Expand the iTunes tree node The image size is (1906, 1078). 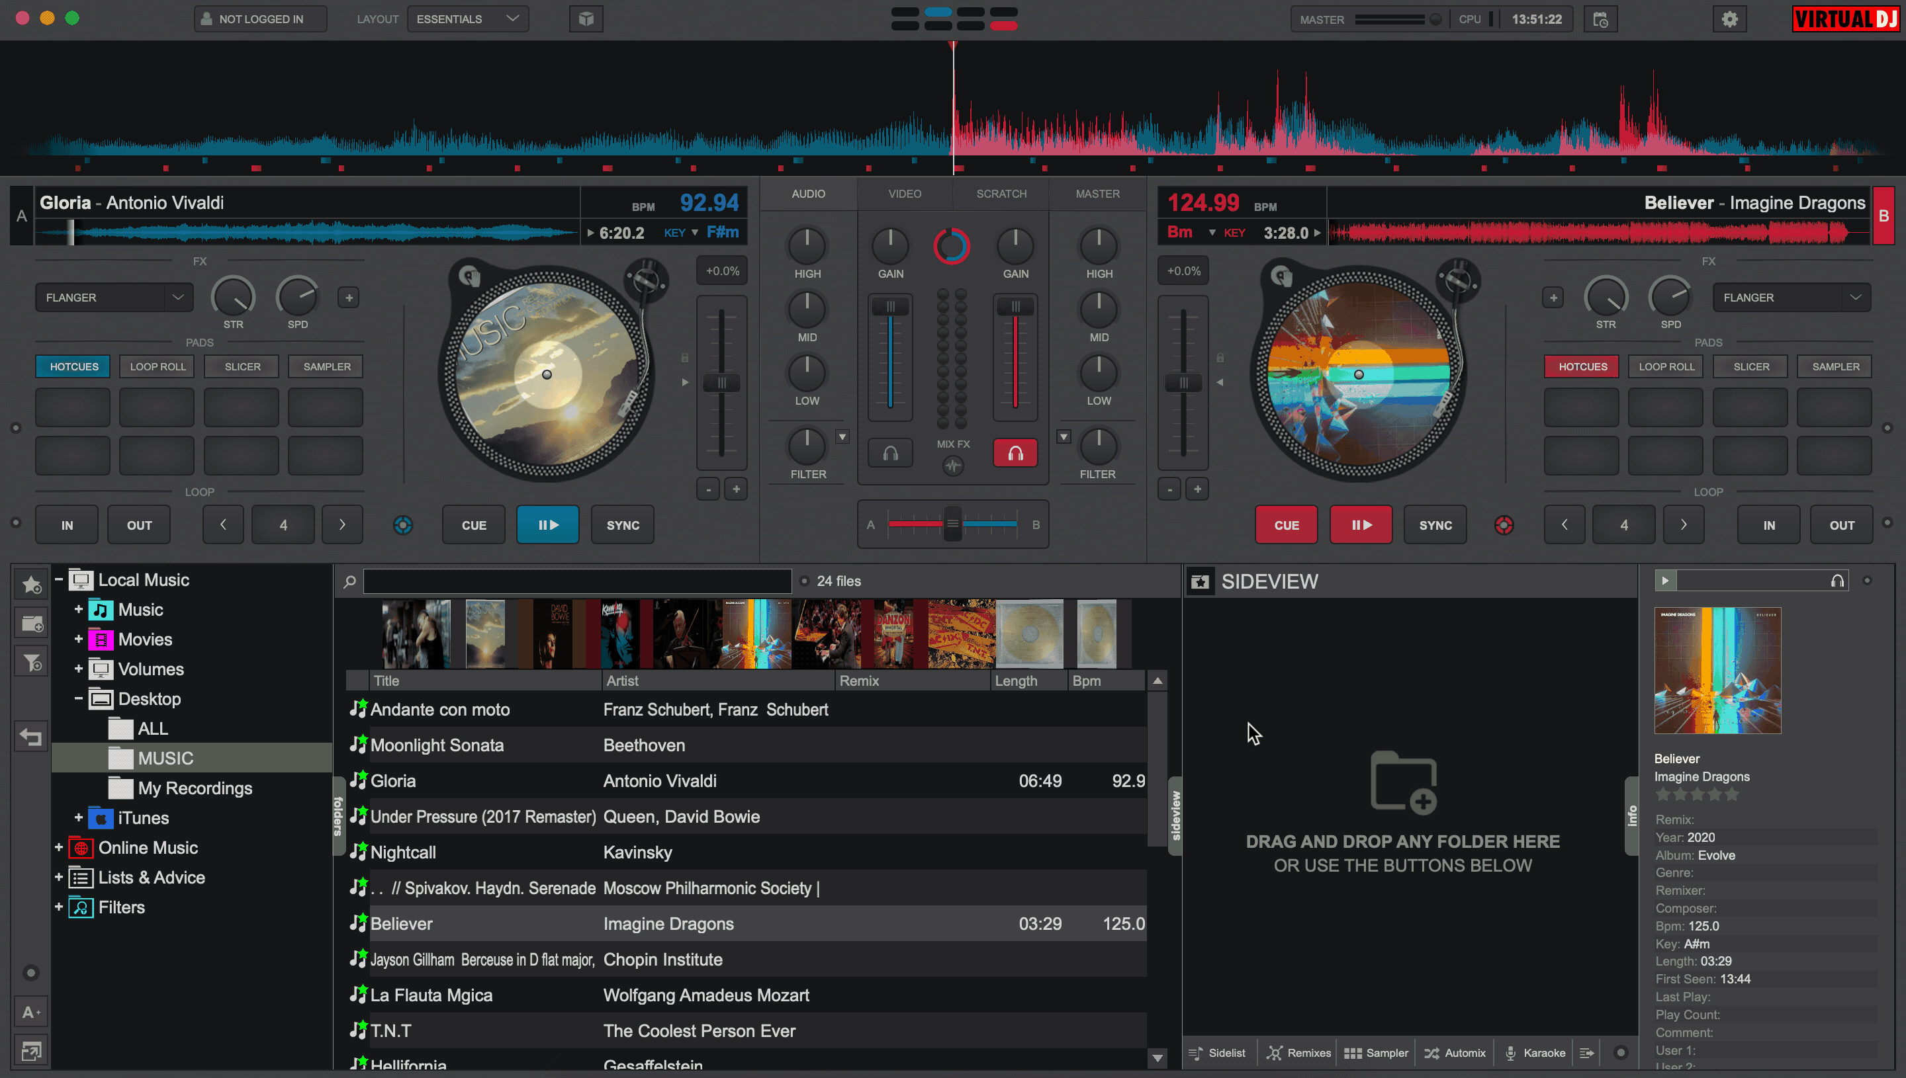click(x=79, y=817)
